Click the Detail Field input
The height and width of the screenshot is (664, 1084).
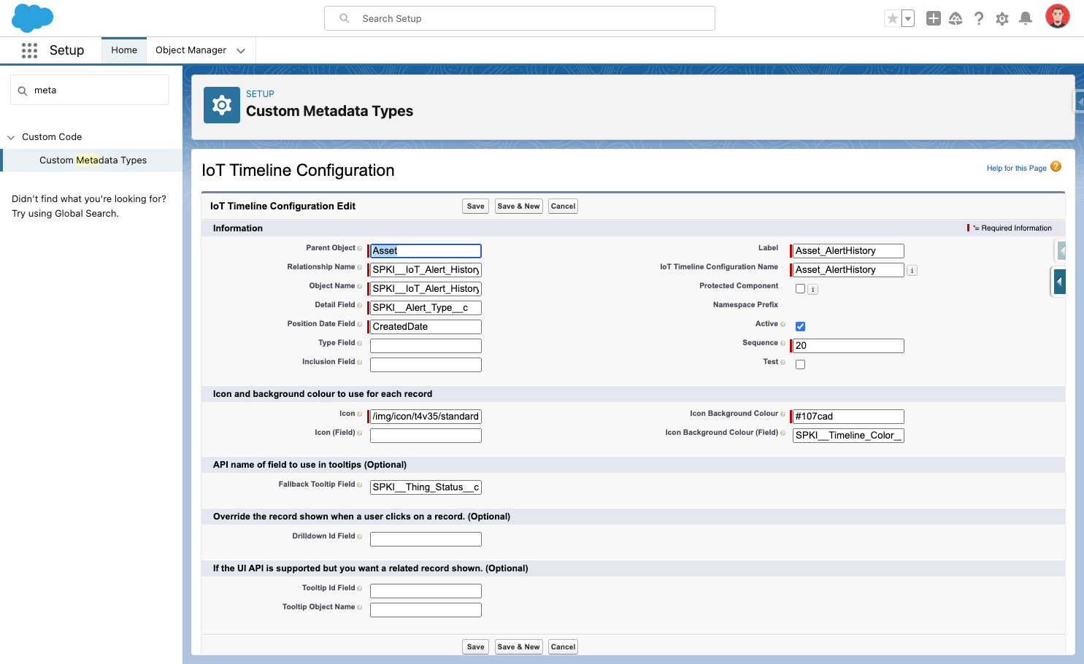click(x=426, y=308)
